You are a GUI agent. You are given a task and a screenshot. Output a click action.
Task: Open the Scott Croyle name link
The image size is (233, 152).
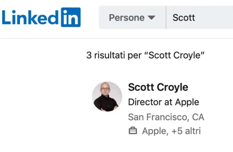coord(158,87)
